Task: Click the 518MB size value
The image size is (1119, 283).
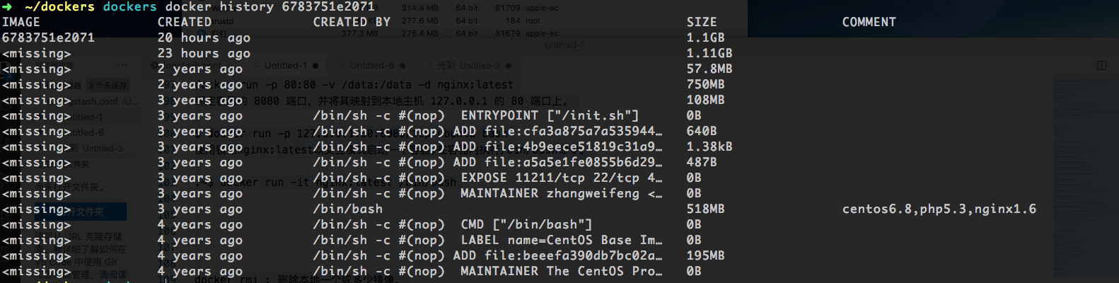Action: tap(705, 209)
